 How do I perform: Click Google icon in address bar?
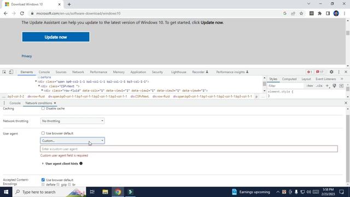coord(285,13)
